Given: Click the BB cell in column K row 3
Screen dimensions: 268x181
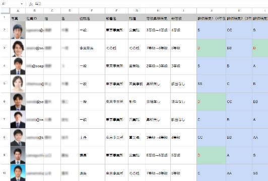Looking at the screenshot, I should [x=239, y=48].
